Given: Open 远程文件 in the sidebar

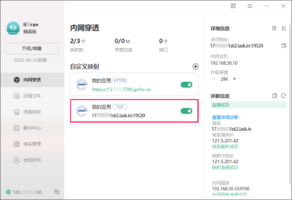Looking at the screenshot, I should point(32,96).
